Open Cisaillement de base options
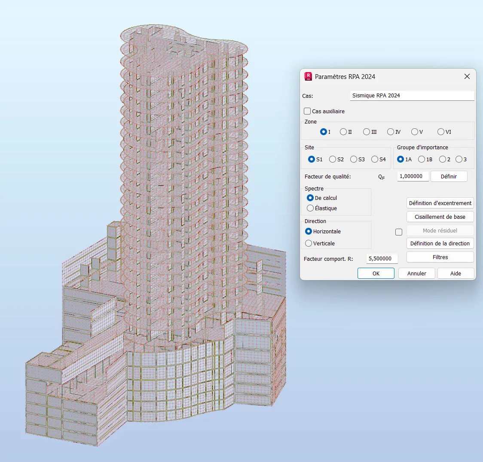This screenshot has height=462, width=483. tap(440, 217)
